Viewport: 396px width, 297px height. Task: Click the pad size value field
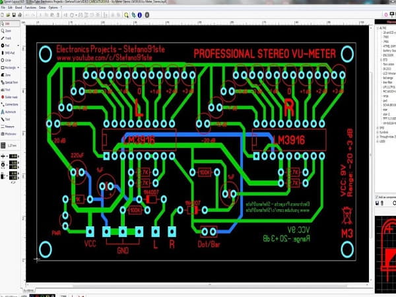click(13, 164)
